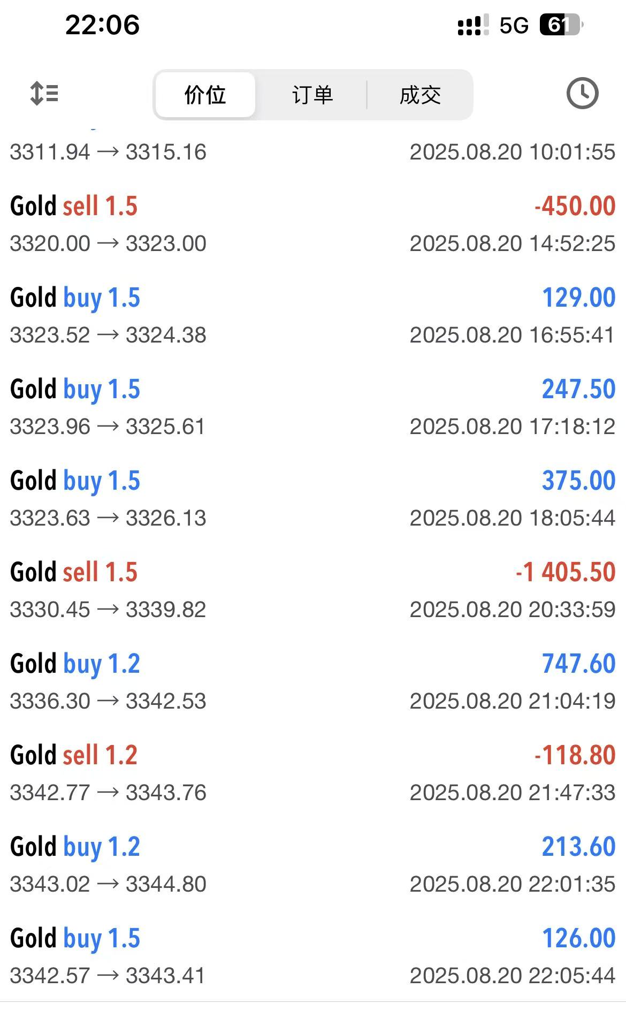Screen dimensions: 626x1011
Task: Switch to the 成交 tab
Action: click(x=420, y=95)
